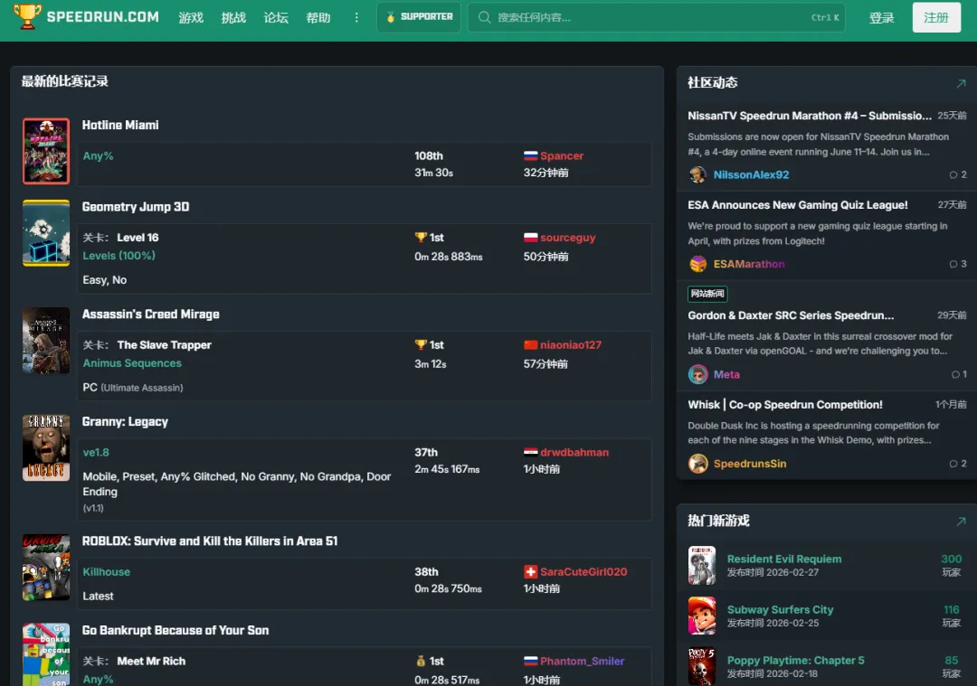Click the 网站新闻 tag badge
This screenshot has height=686, width=977.
pos(707,293)
